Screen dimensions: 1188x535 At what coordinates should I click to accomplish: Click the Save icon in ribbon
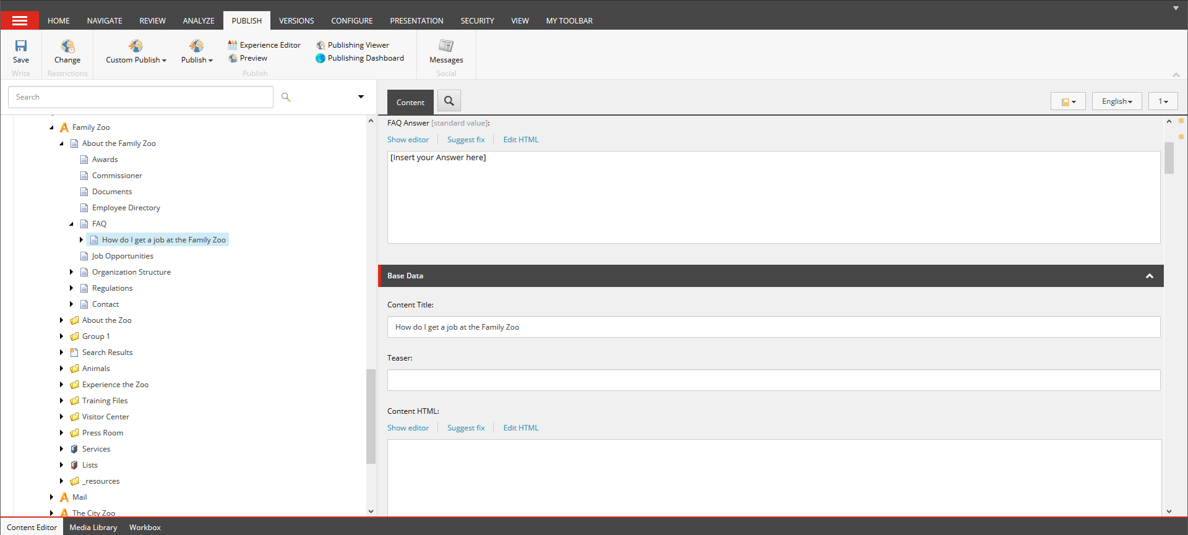click(21, 46)
